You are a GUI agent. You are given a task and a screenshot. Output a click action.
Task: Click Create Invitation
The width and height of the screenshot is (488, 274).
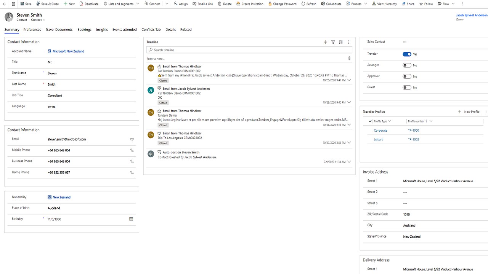(250, 4)
